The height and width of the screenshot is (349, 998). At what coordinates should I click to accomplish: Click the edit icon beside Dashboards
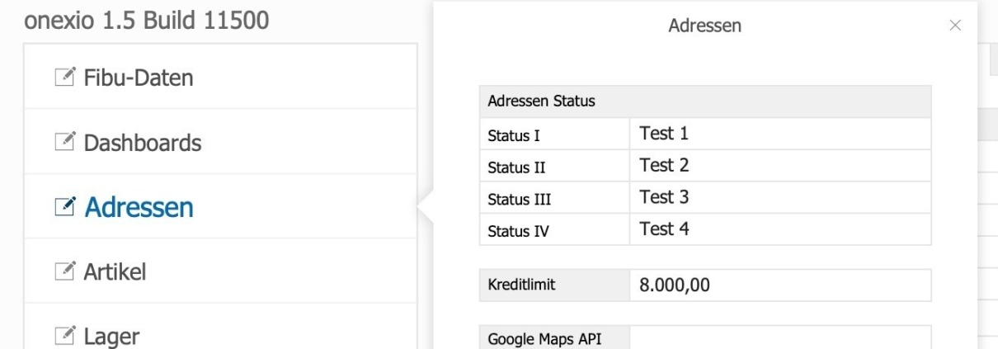coord(64,142)
